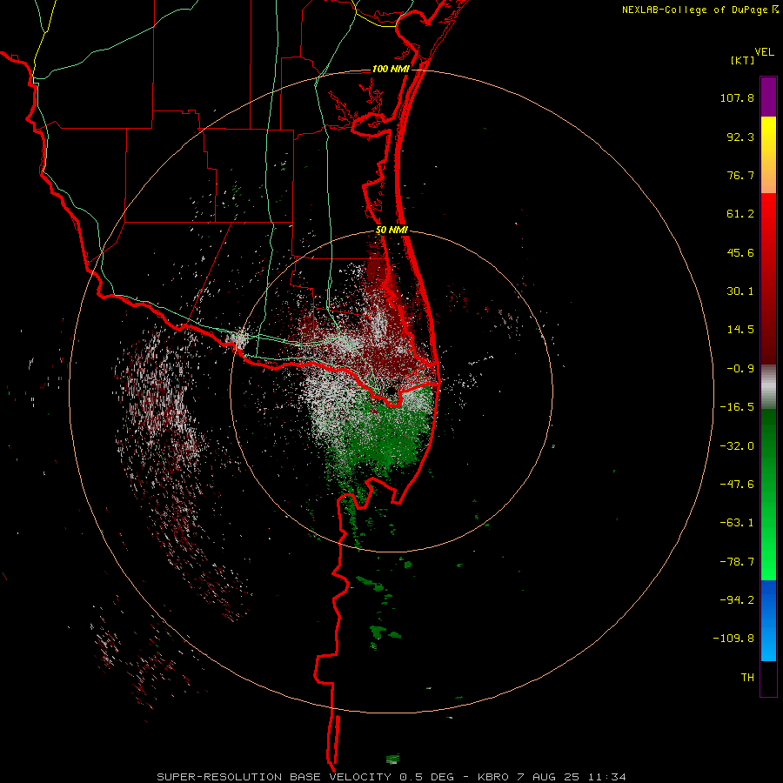Click the radar site center black dot
This screenshot has width=783, height=783.
[391, 391]
